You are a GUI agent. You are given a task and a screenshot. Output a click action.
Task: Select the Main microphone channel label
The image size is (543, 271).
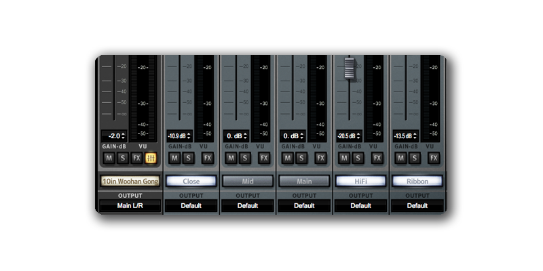pyautogui.click(x=303, y=182)
